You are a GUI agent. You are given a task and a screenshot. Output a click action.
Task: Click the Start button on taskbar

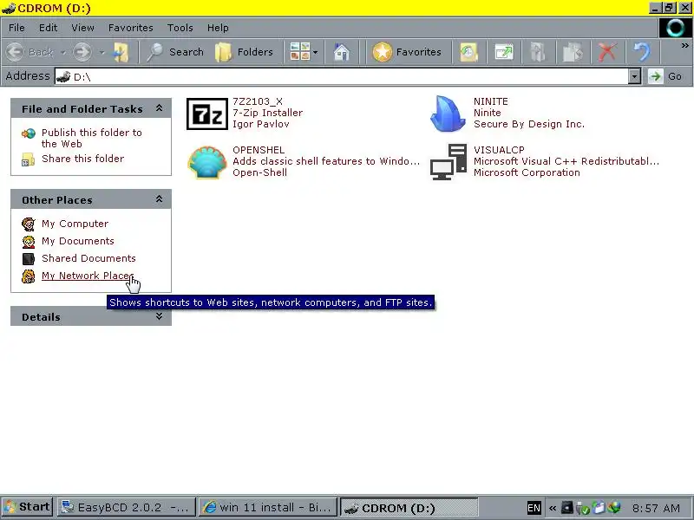click(27, 507)
